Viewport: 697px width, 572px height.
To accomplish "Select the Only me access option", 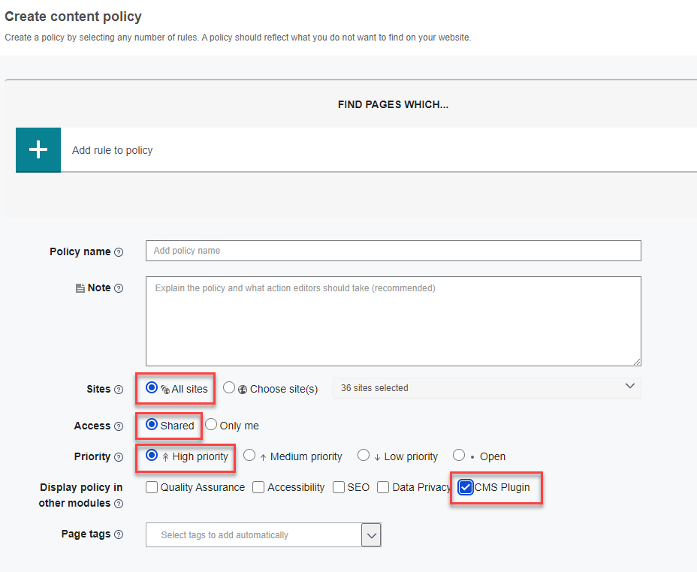I will tap(211, 425).
